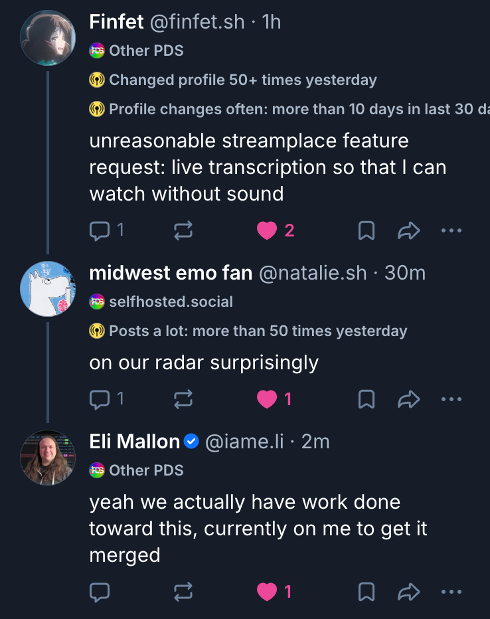Share Eli Mallon's post
490x619 pixels.
(x=409, y=592)
